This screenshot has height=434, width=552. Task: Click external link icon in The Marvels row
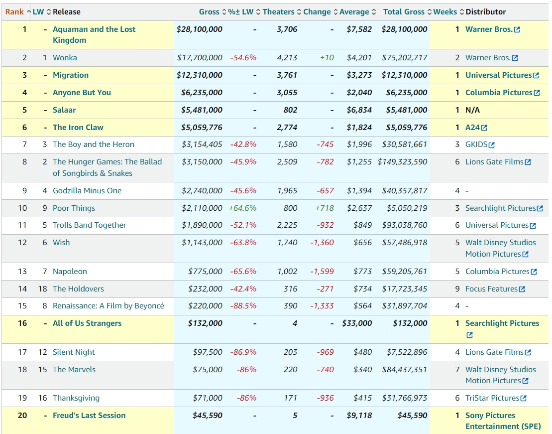525,381
